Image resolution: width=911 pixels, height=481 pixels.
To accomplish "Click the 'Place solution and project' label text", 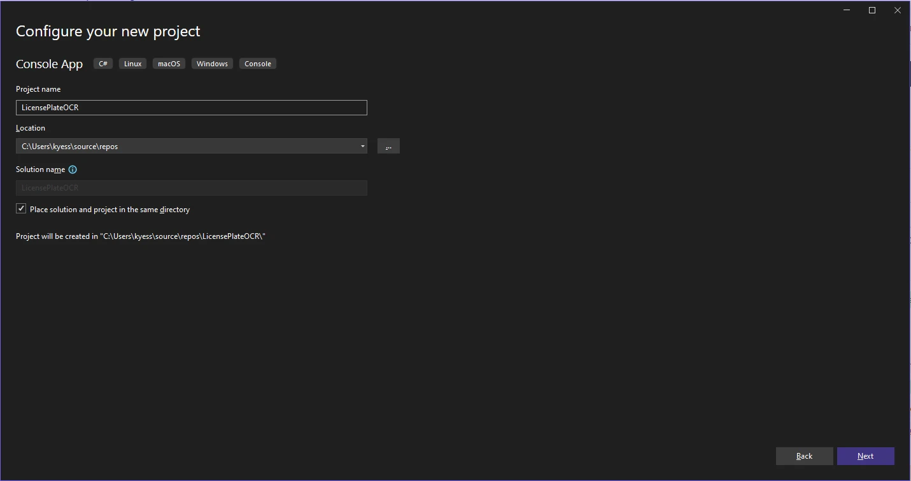I will 109,210.
